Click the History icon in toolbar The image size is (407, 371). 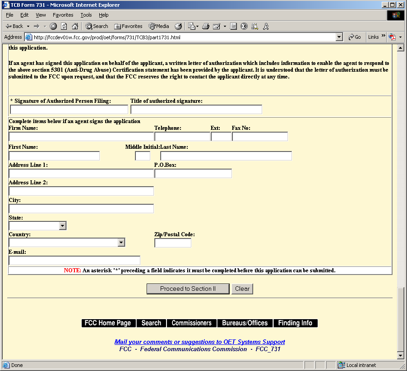[178, 26]
